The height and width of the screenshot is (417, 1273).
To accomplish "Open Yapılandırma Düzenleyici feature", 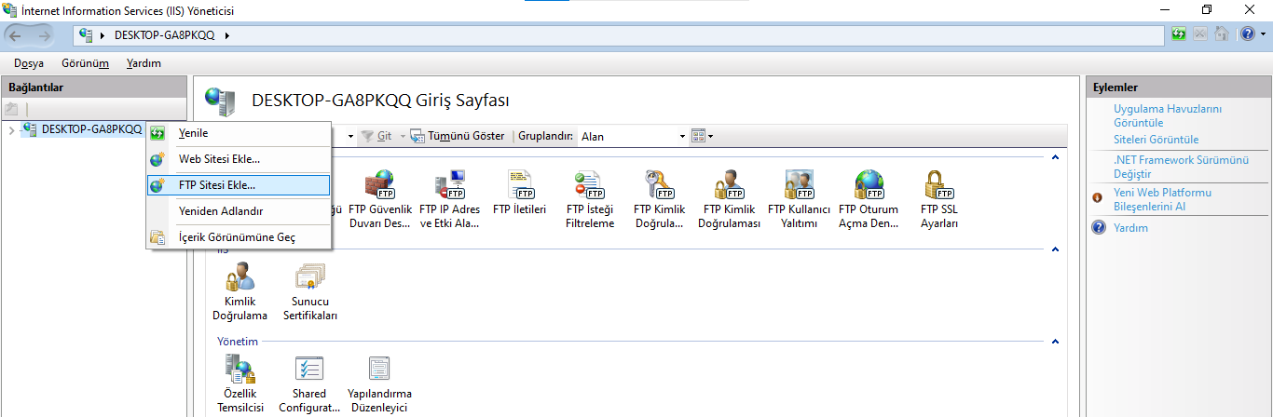I will pyautogui.click(x=379, y=384).
